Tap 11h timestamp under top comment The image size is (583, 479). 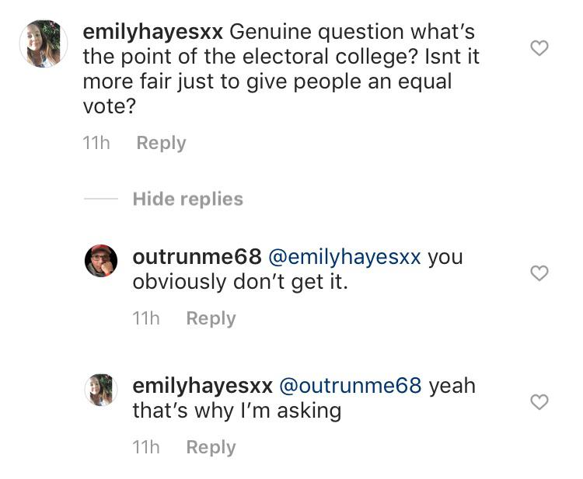(96, 143)
